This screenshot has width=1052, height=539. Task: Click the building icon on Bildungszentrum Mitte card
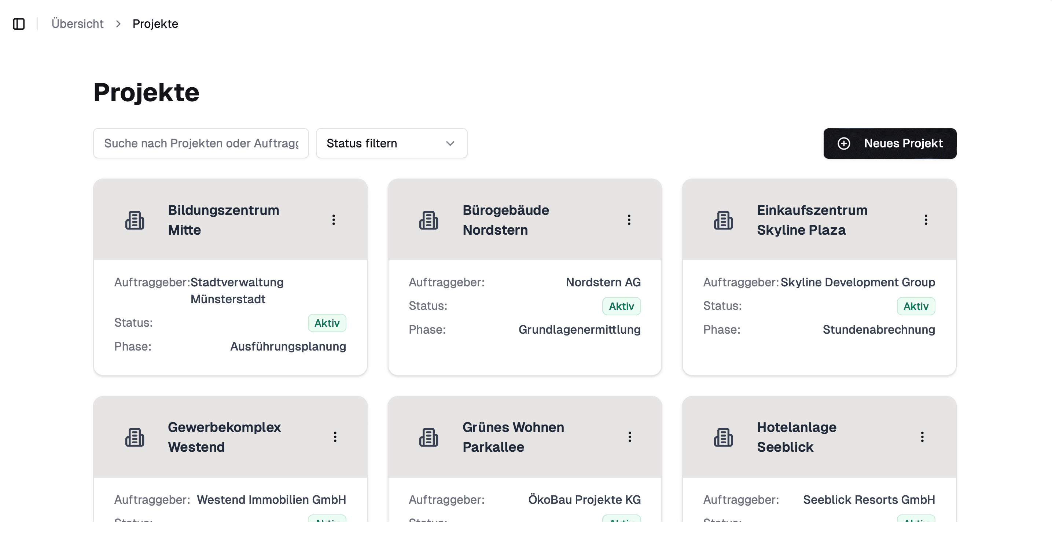pos(135,220)
